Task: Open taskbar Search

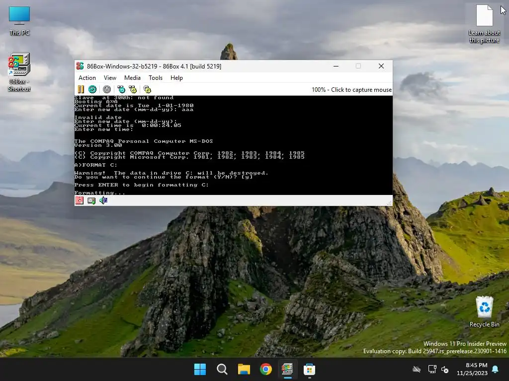Action: [x=222, y=369]
